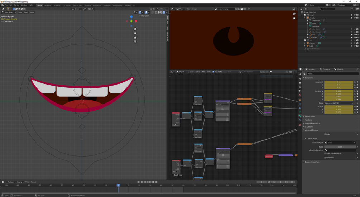Click the zoom magnifier icon in 3D viewport

coord(135,29)
